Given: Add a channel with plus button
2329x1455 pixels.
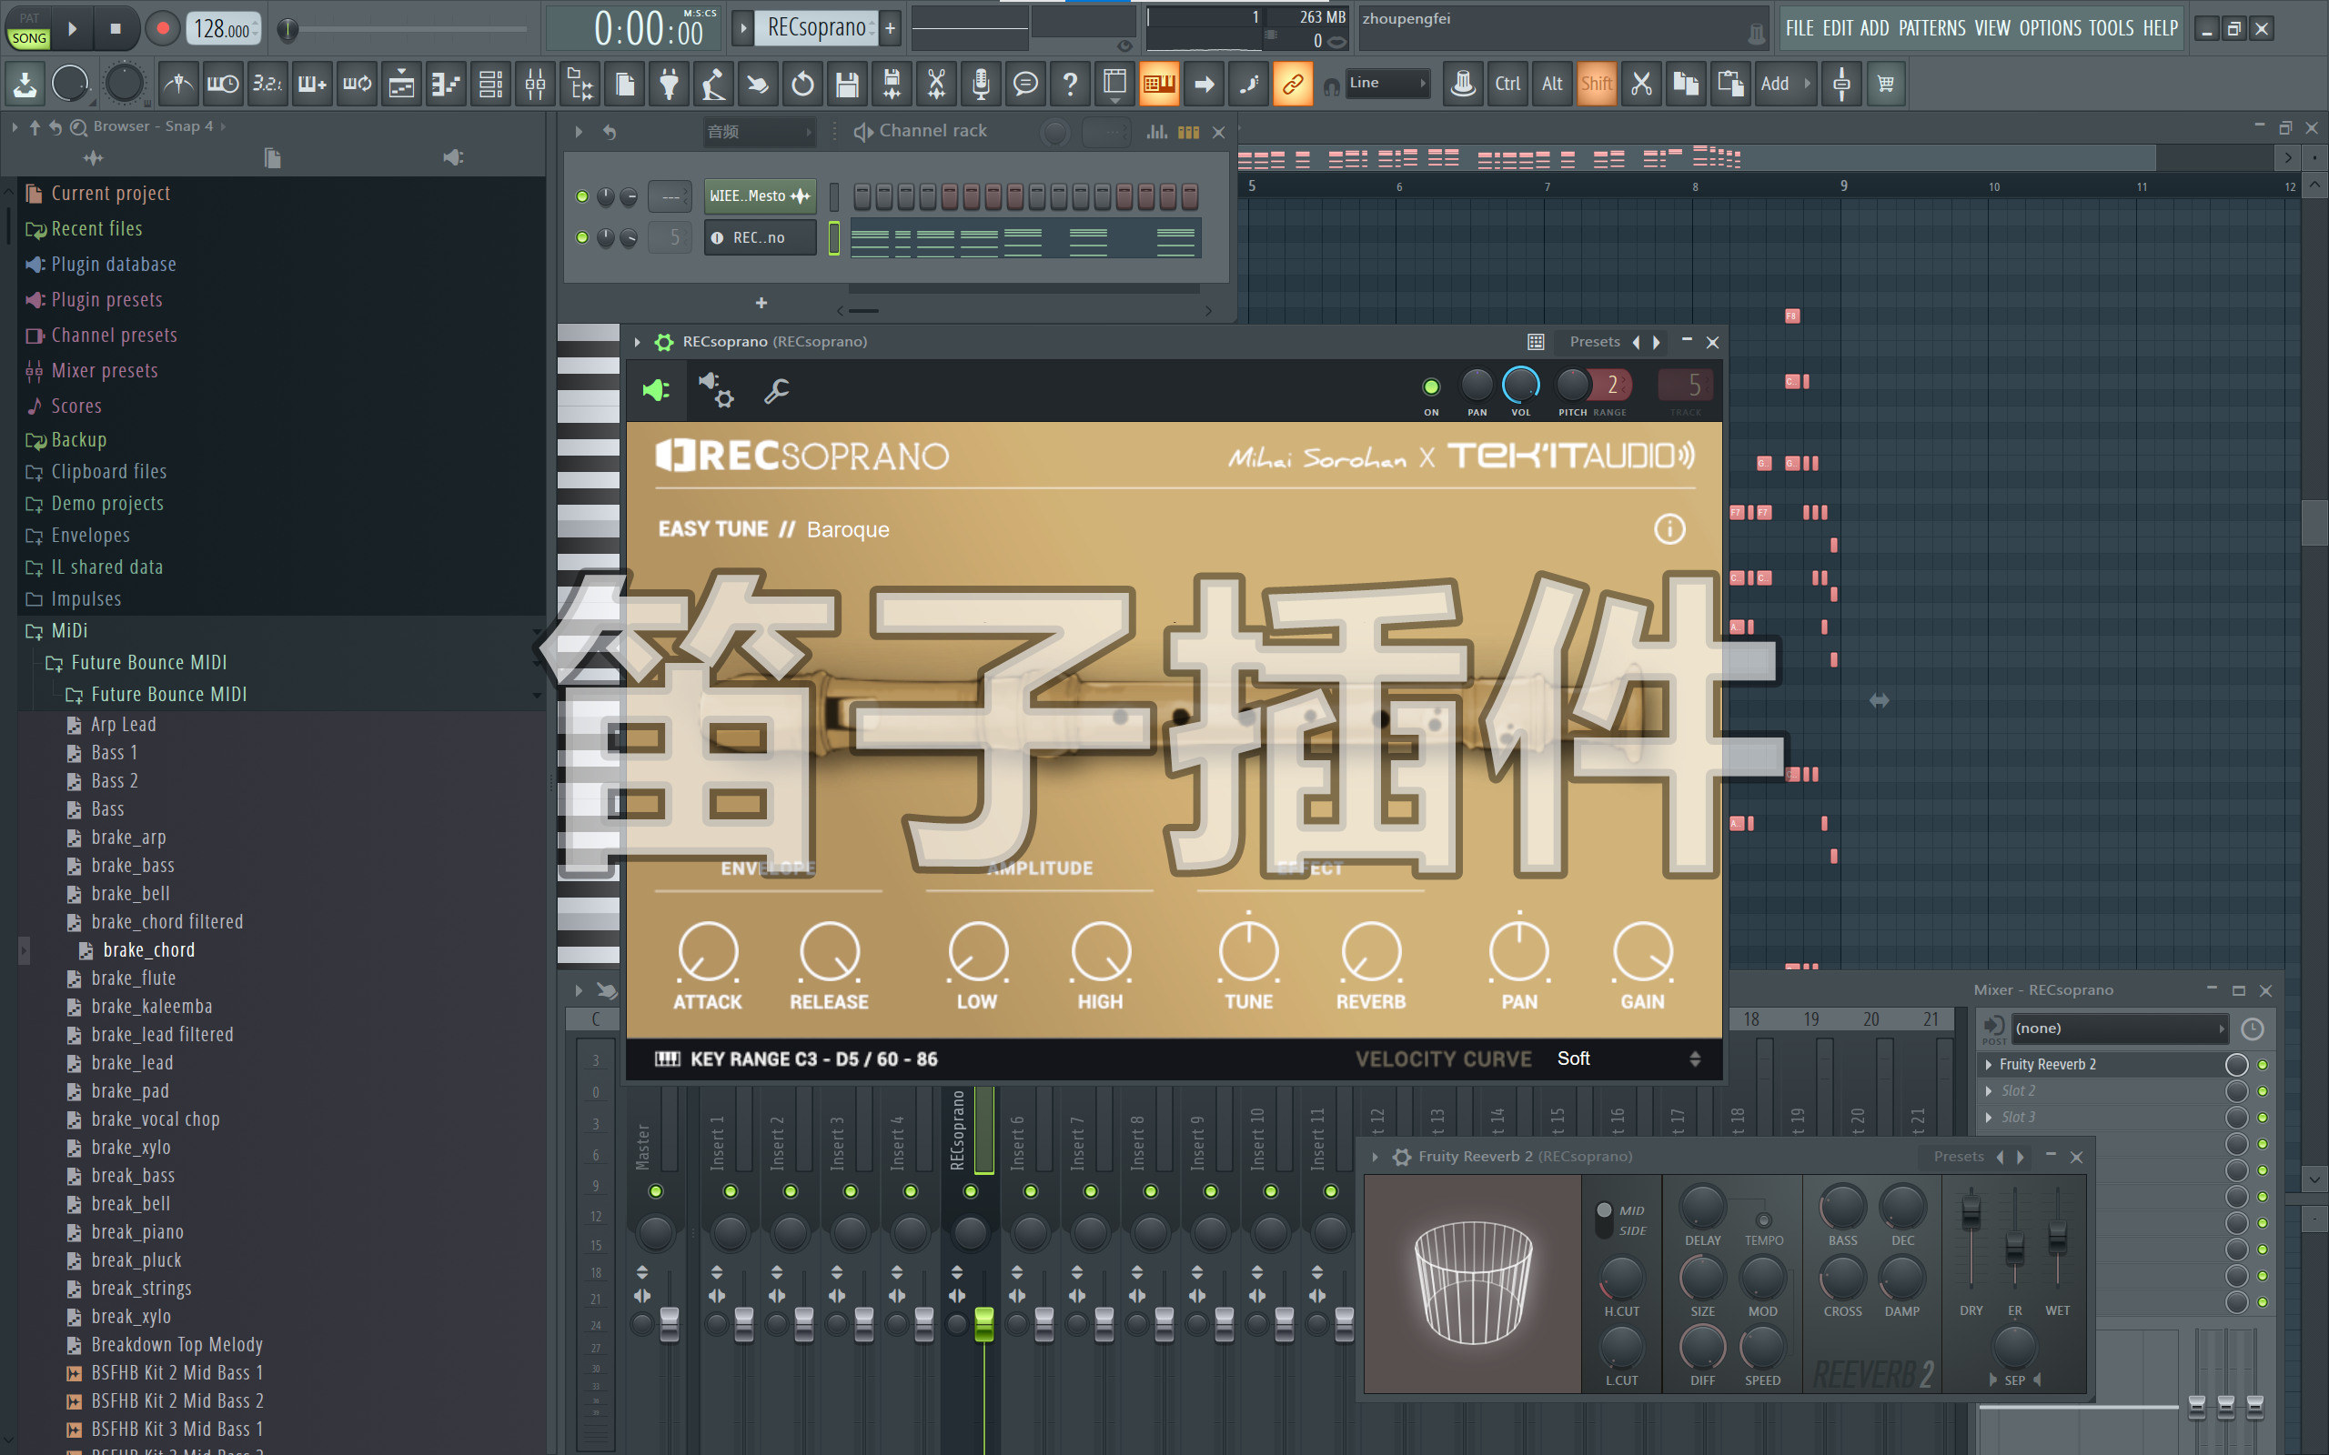Looking at the screenshot, I should (x=761, y=303).
